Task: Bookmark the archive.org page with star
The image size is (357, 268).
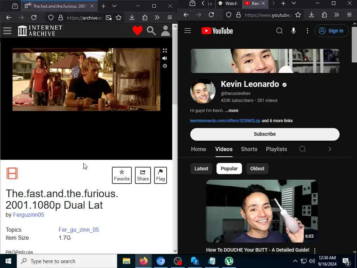Action: (x=119, y=17)
